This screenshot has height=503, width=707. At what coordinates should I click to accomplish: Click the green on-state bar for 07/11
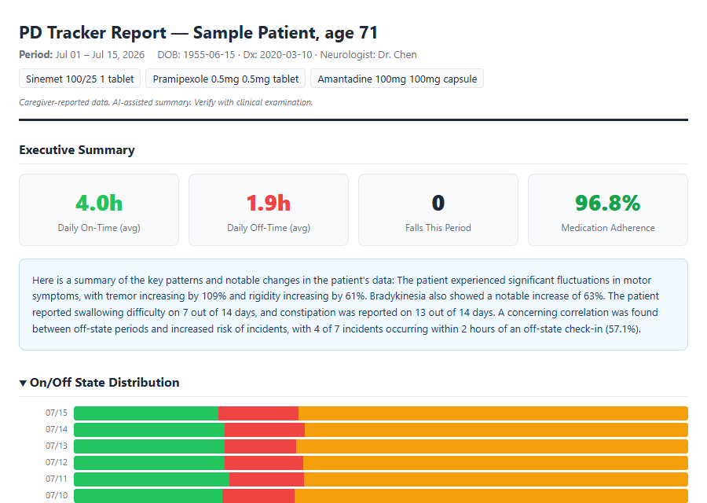point(152,479)
